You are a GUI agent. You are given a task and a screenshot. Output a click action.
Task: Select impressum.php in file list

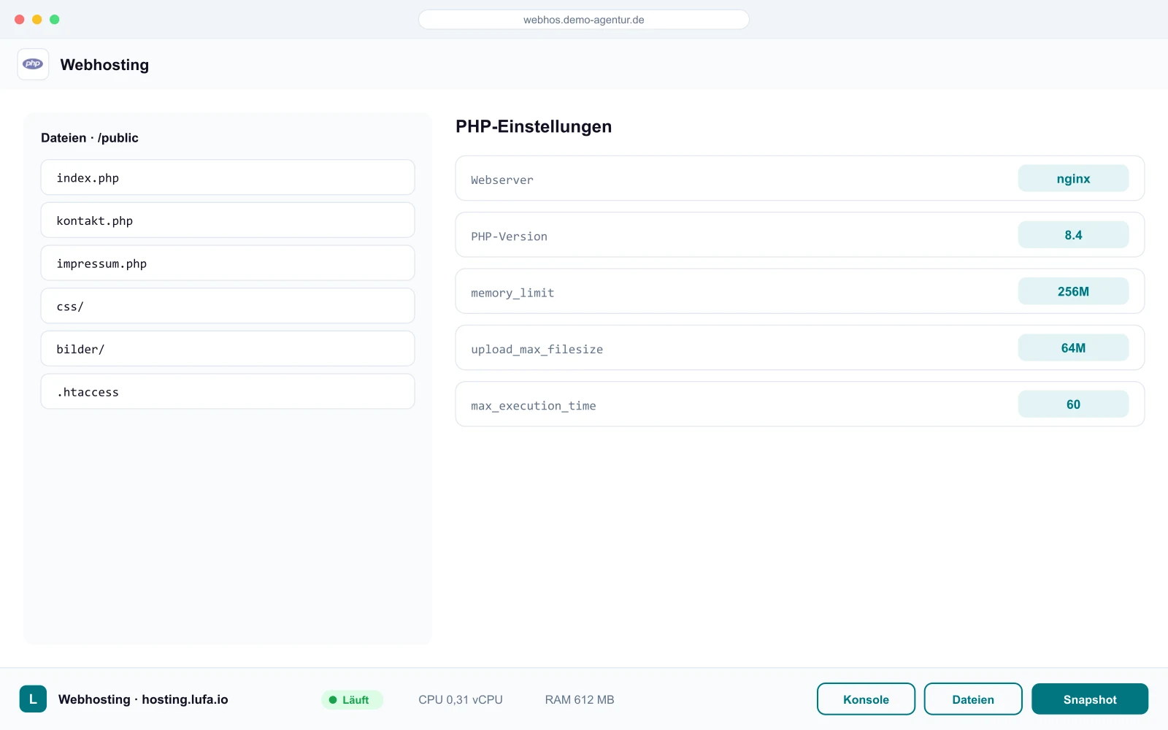(228, 263)
